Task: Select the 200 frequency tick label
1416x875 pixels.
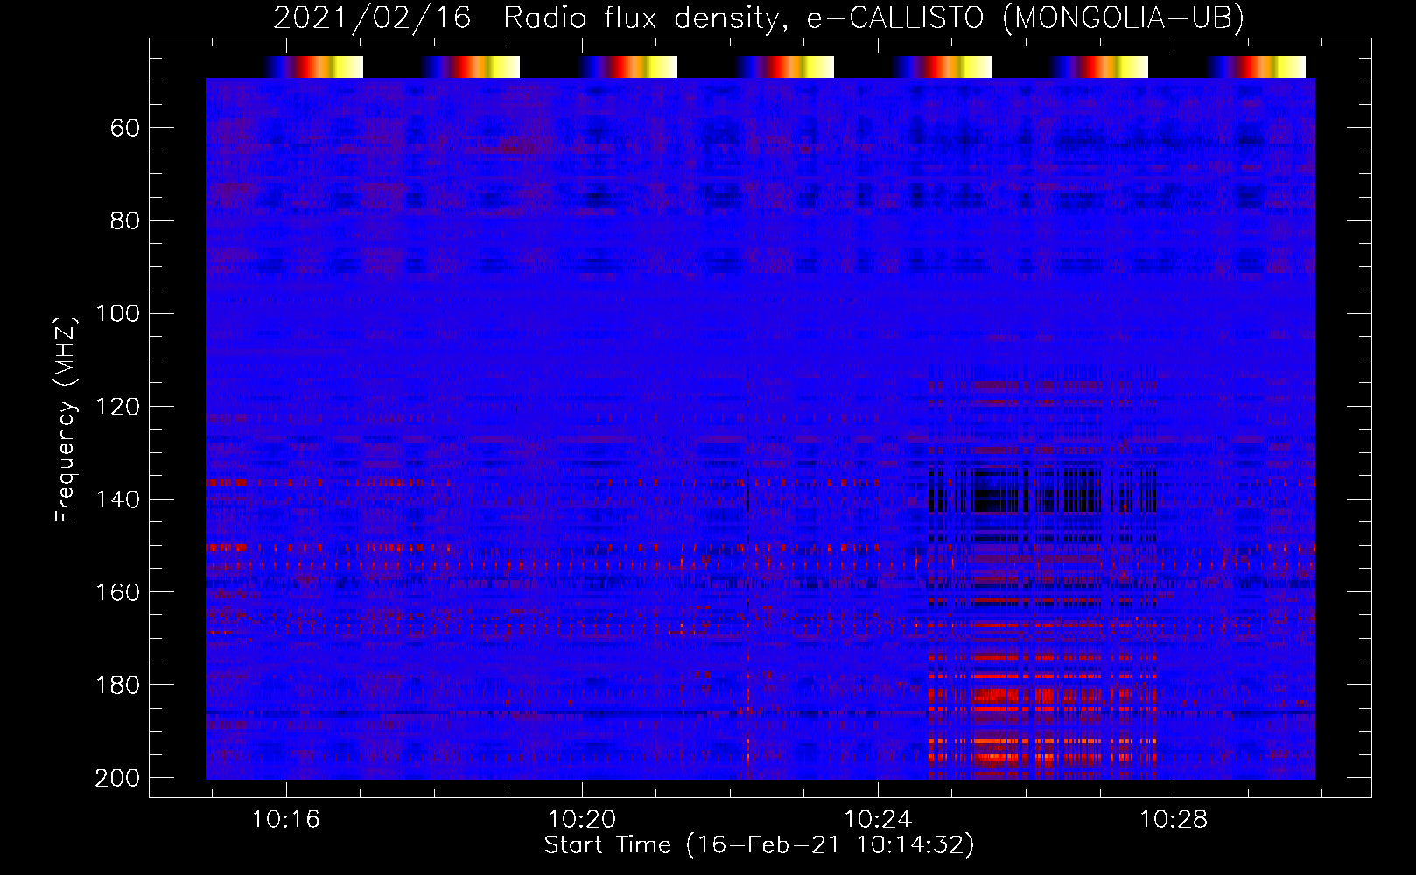Action: coord(117,778)
